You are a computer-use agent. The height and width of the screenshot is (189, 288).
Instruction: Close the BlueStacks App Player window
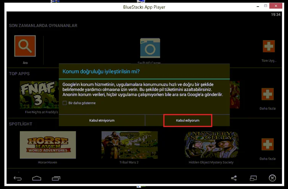tap(276, 6)
